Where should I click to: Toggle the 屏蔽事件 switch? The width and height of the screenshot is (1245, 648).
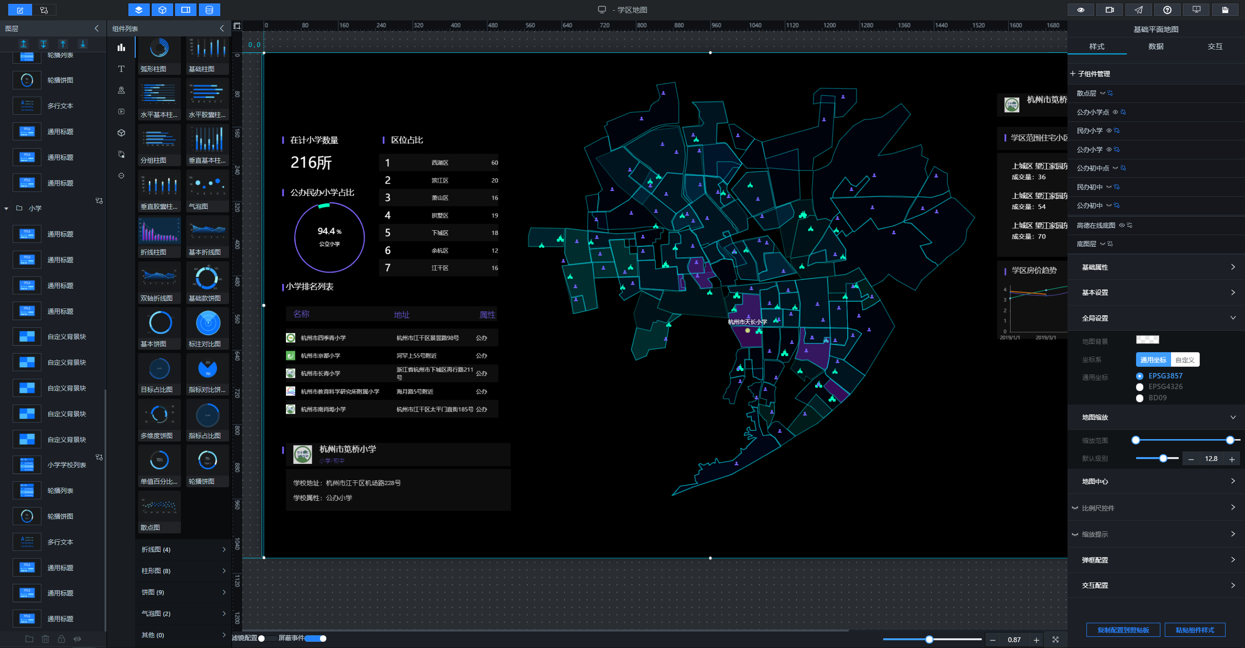316,638
